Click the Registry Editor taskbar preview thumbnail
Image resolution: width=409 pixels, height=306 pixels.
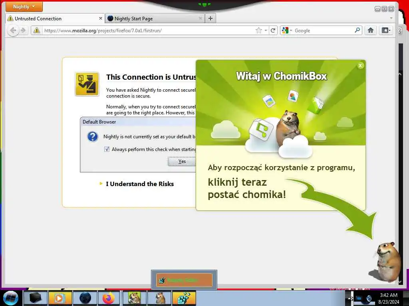coord(184,280)
